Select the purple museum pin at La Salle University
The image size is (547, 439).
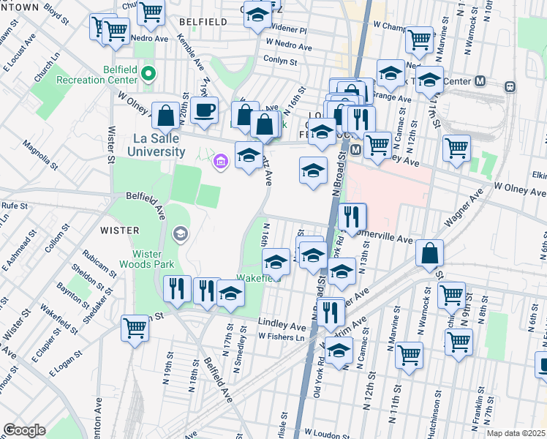pyautogui.click(x=221, y=162)
